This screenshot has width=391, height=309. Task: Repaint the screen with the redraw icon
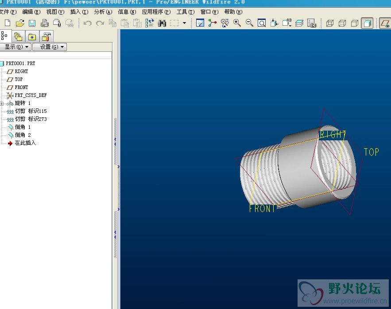coord(200,23)
